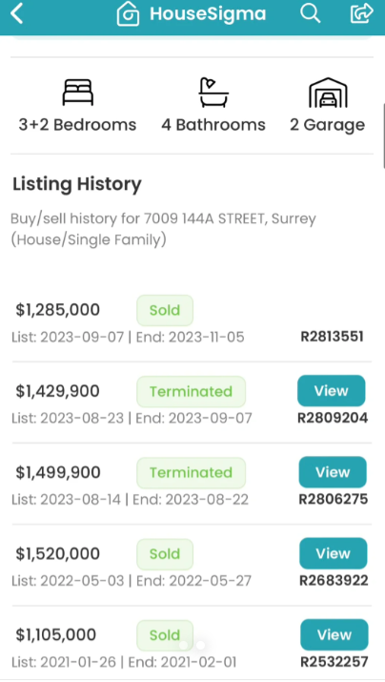Tap the HouseSigma title text
The width and height of the screenshot is (385, 682).
[x=208, y=13]
